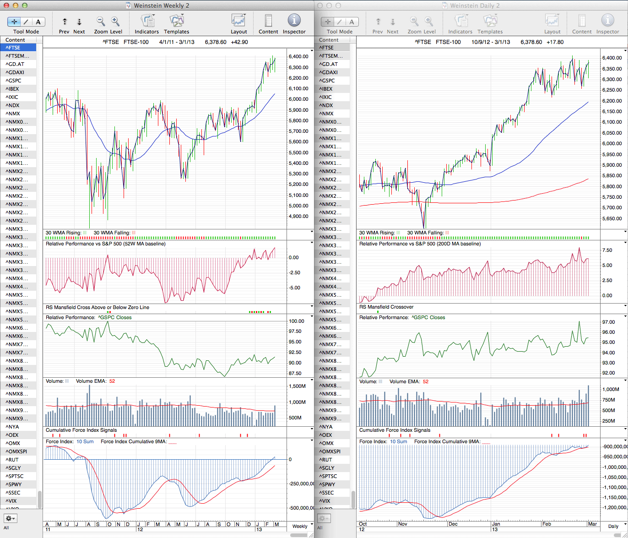Select line drawing tool in Weekly window

pos(26,22)
